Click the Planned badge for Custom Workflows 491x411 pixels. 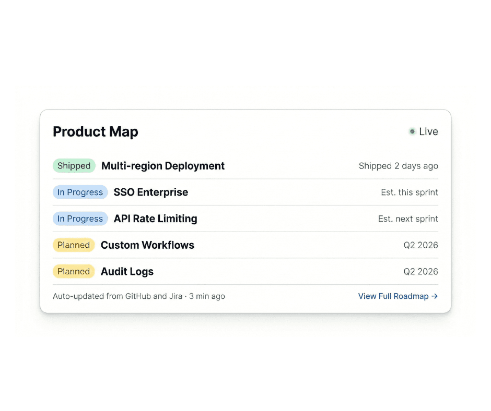pos(74,245)
